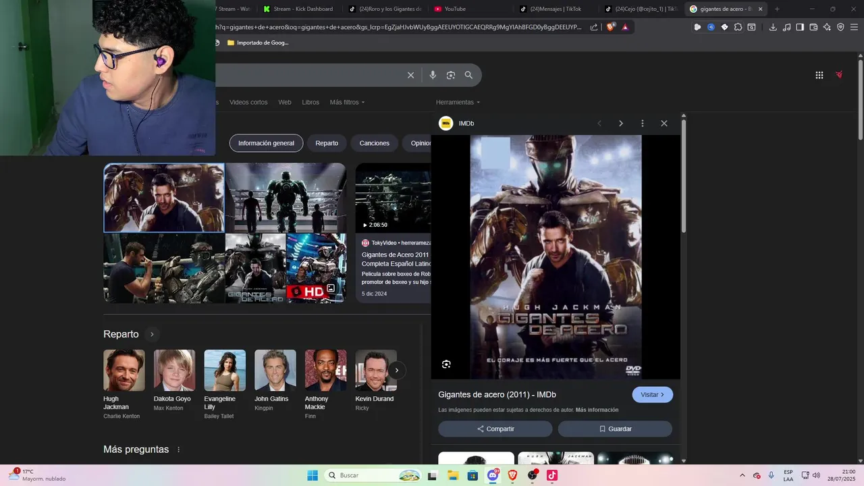
Task: Start voice search with microphone icon
Action: [433, 75]
